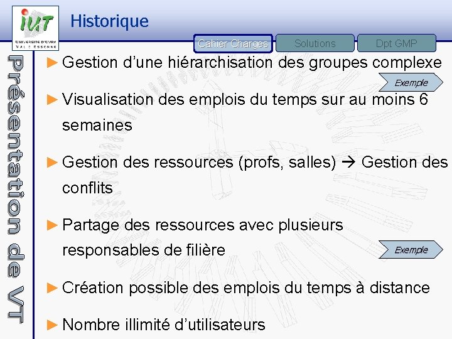Click the Historique slide title

(110, 21)
